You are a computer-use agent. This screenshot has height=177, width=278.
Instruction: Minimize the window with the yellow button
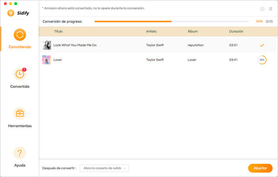point(10,4)
